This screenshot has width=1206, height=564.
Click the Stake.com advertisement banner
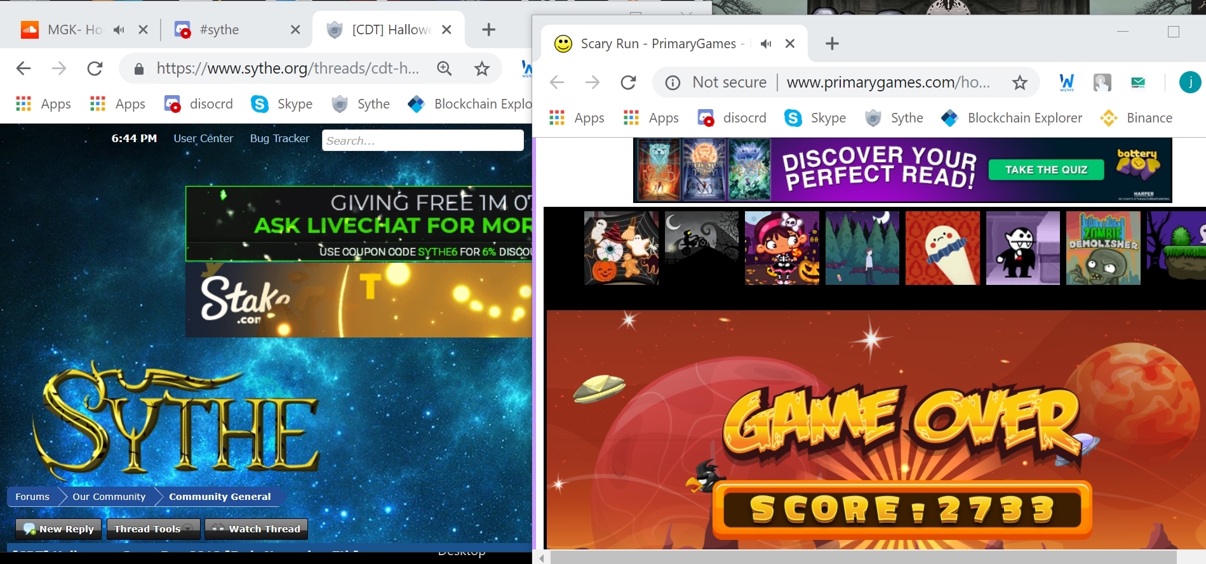click(x=359, y=300)
